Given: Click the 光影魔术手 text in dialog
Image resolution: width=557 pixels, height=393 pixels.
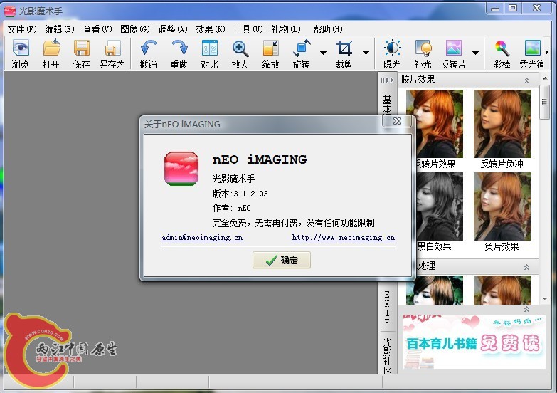Looking at the screenshot, I should click(233, 179).
